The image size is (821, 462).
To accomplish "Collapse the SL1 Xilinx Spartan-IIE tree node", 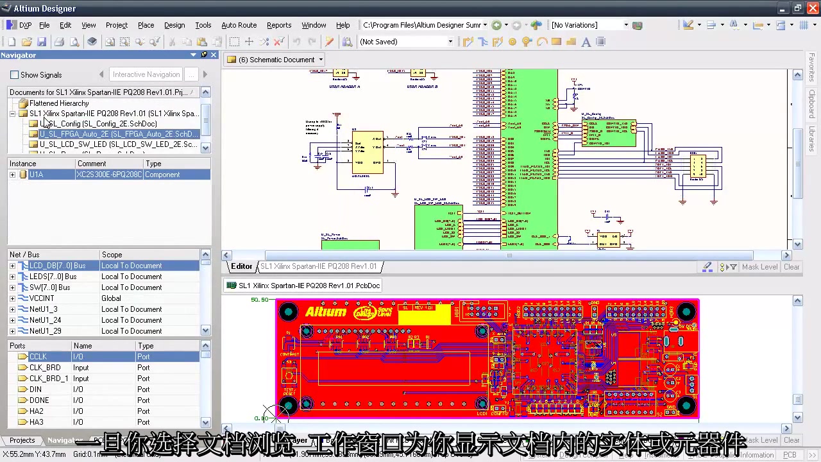I will [13, 113].
